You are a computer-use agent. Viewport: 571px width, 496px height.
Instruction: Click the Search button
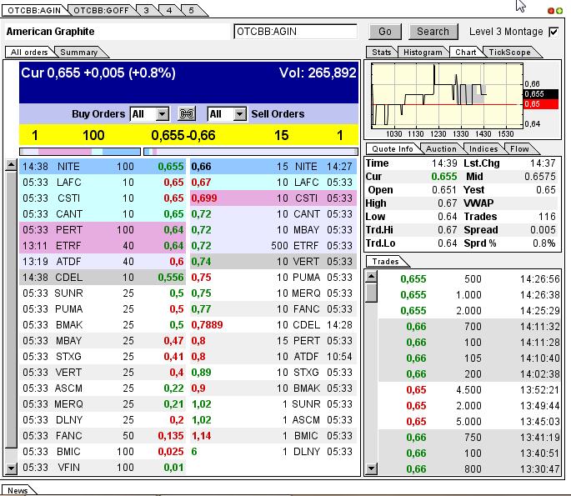[433, 32]
